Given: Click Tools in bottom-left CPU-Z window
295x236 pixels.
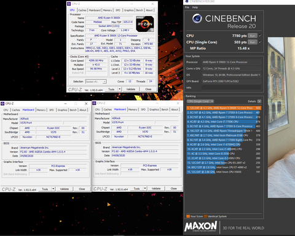Looking at the screenshot, I should point(45,189).
